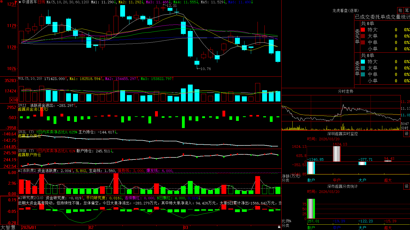The image size is (410, 230).
Task: Click the 龙虎看盘(逐单) panel title
Action: pyautogui.click(x=345, y=10)
